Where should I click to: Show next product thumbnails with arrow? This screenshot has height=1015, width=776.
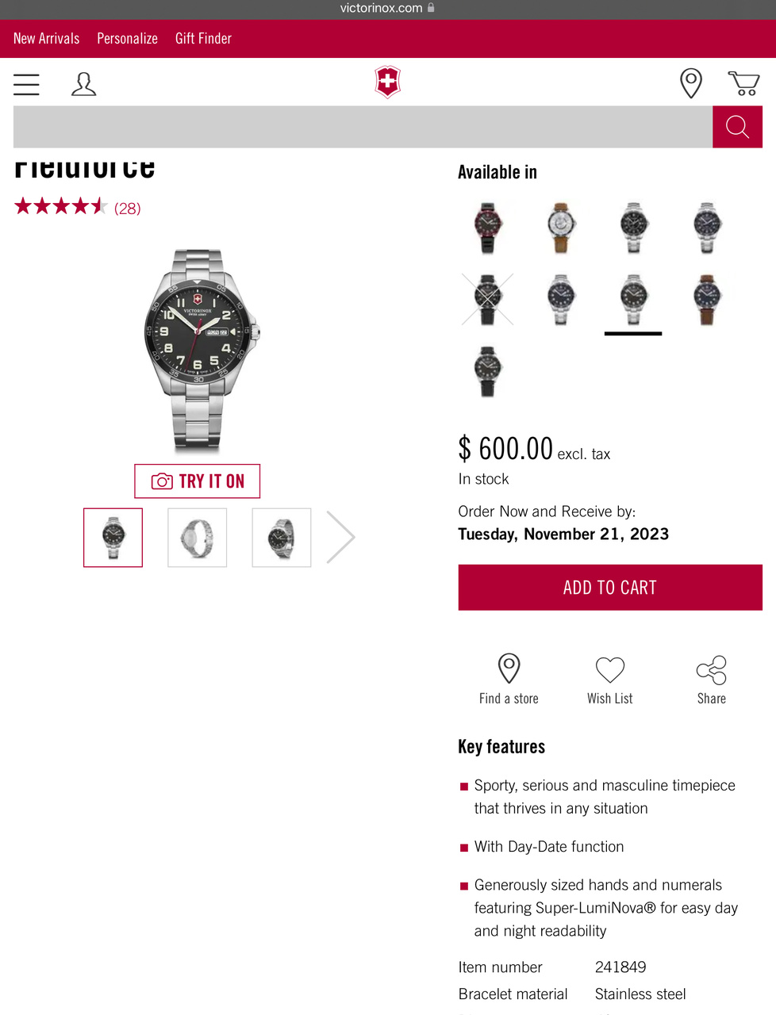[x=340, y=537]
